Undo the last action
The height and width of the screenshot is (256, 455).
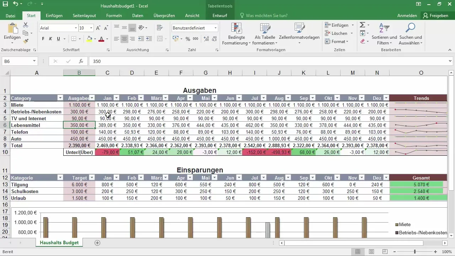coord(16,4)
